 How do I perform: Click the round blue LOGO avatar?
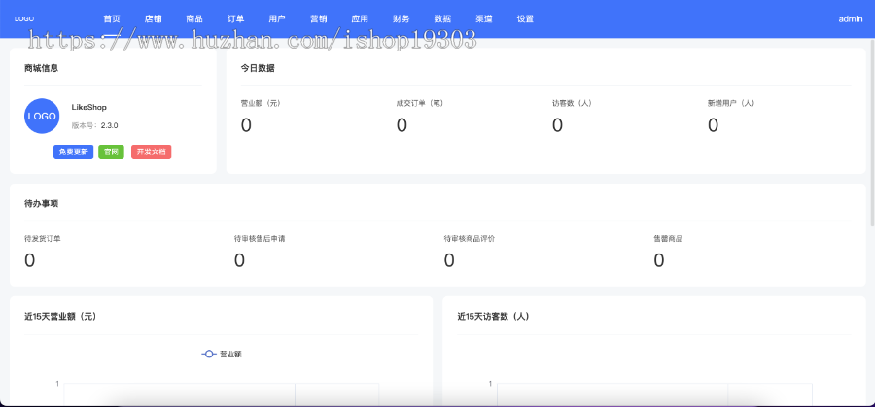pyautogui.click(x=42, y=116)
